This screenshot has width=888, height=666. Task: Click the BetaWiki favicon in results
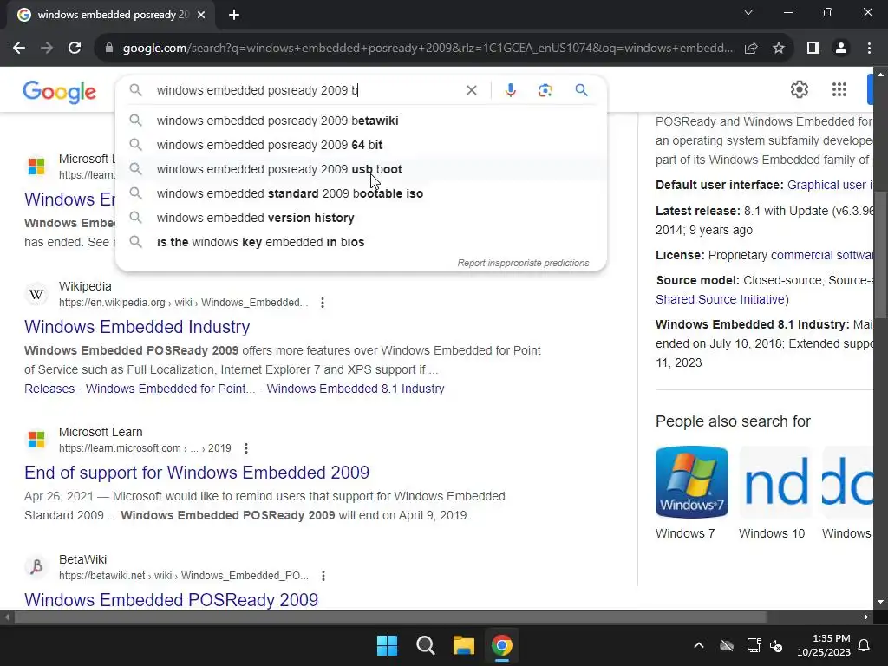click(x=36, y=567)
